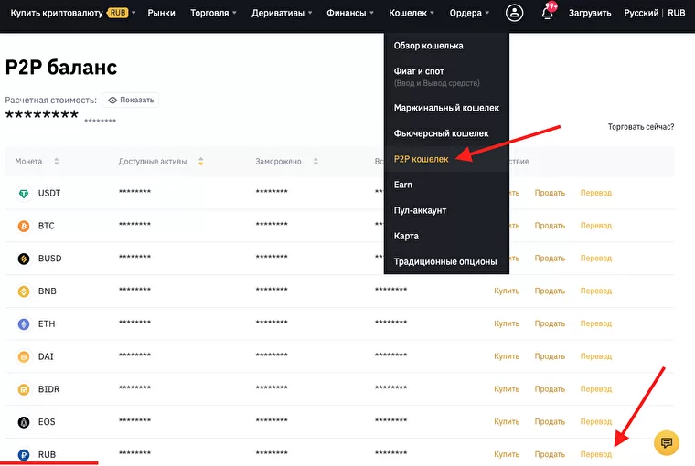Sort by Заморожено column arrows

coord(315,161)
